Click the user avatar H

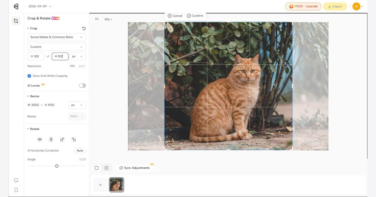click(x=356, y=6)
